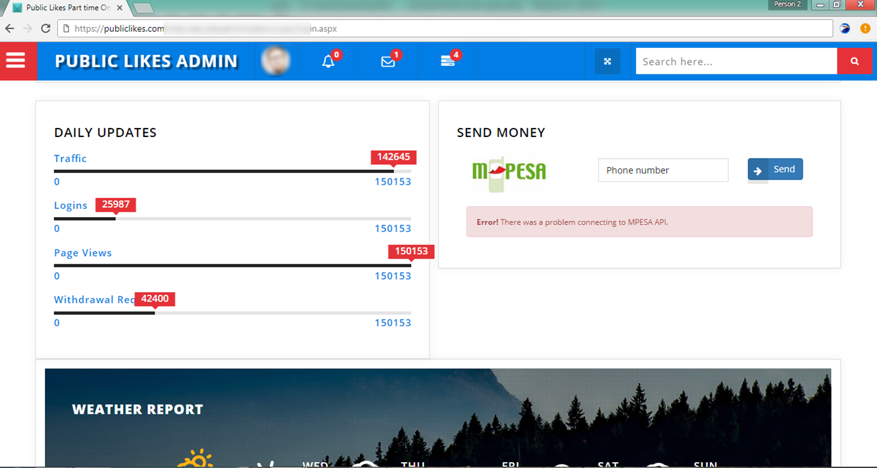Click the Page Views label link

[x=83, y=253]
